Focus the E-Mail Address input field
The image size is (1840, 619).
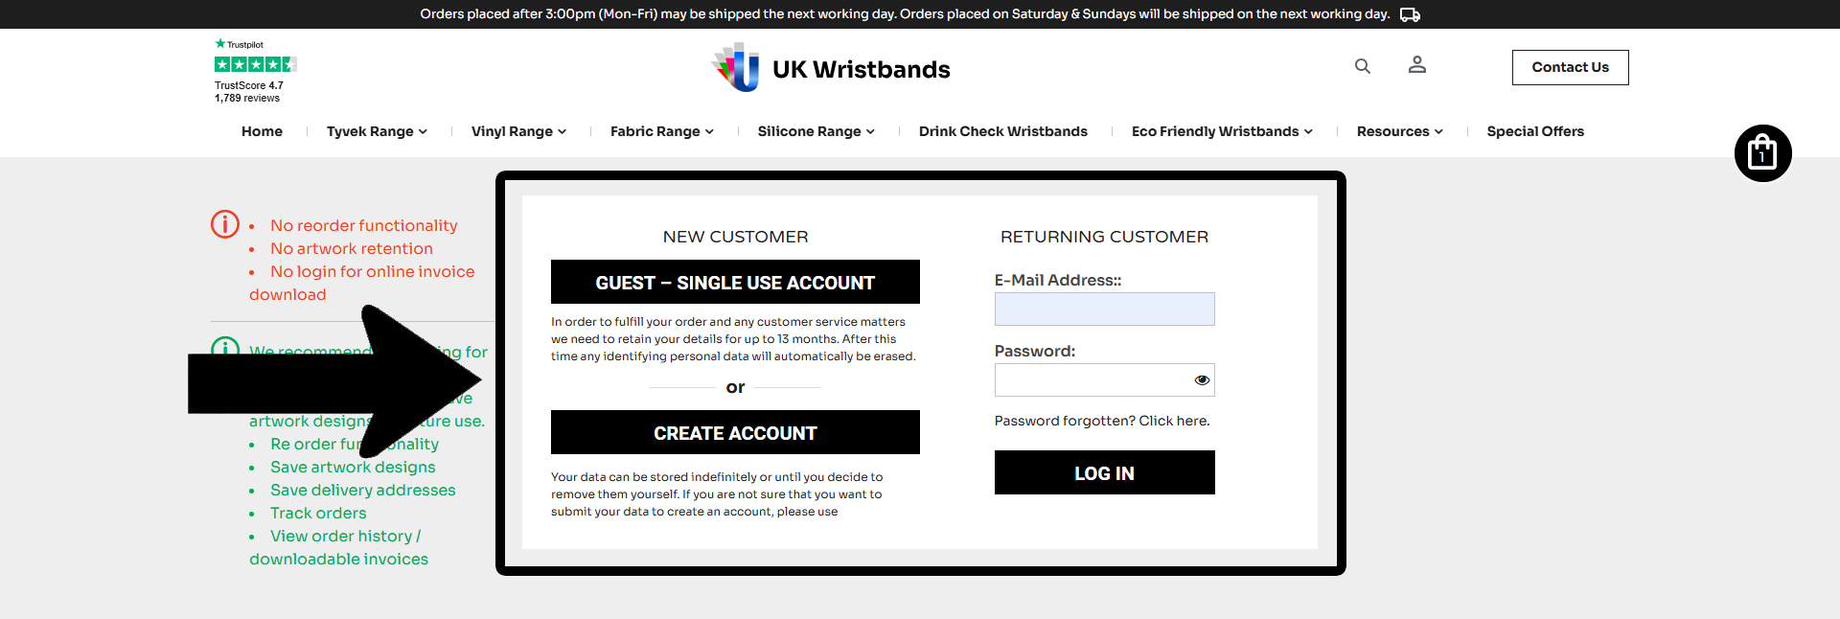point(1104,309)
